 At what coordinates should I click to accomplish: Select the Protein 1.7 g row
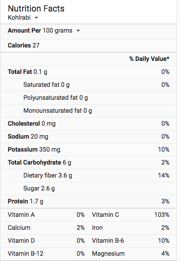point(89,202)
